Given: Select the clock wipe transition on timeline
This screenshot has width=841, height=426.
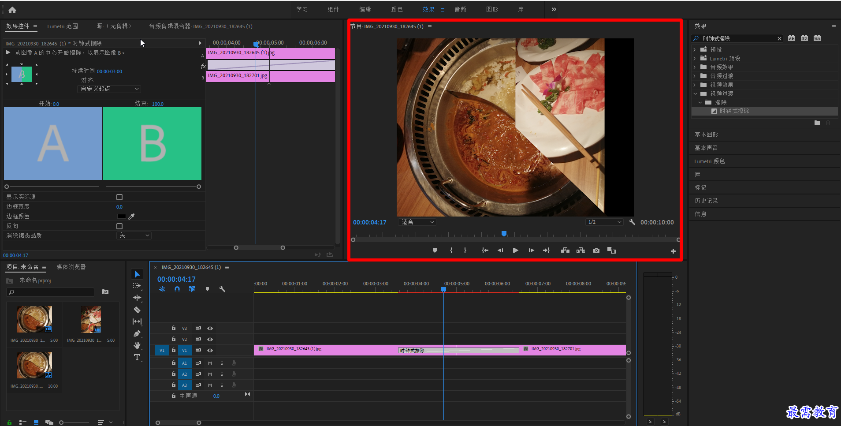Looking at the screenshot, I should tap(458, 351).
